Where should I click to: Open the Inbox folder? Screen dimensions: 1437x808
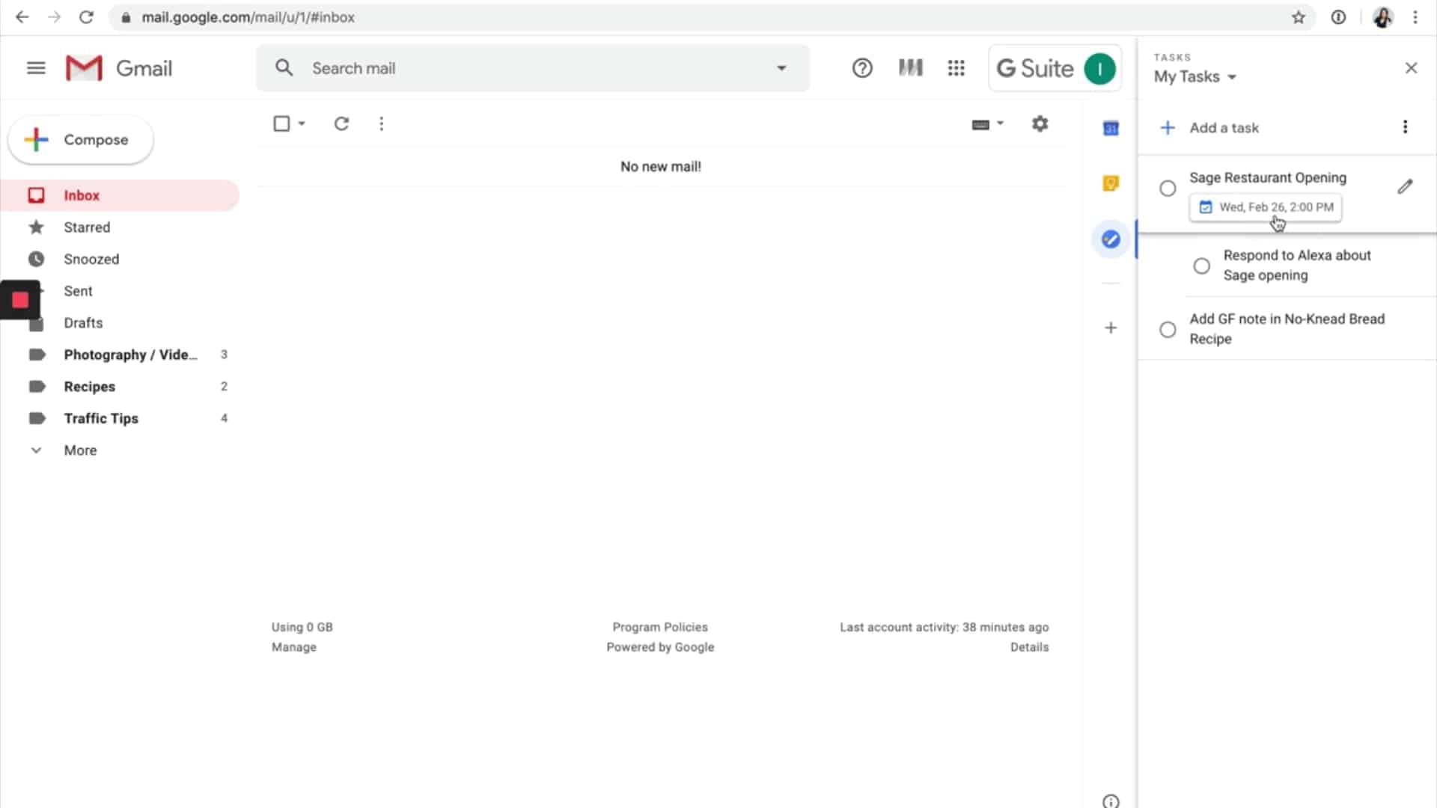(120, 195)
